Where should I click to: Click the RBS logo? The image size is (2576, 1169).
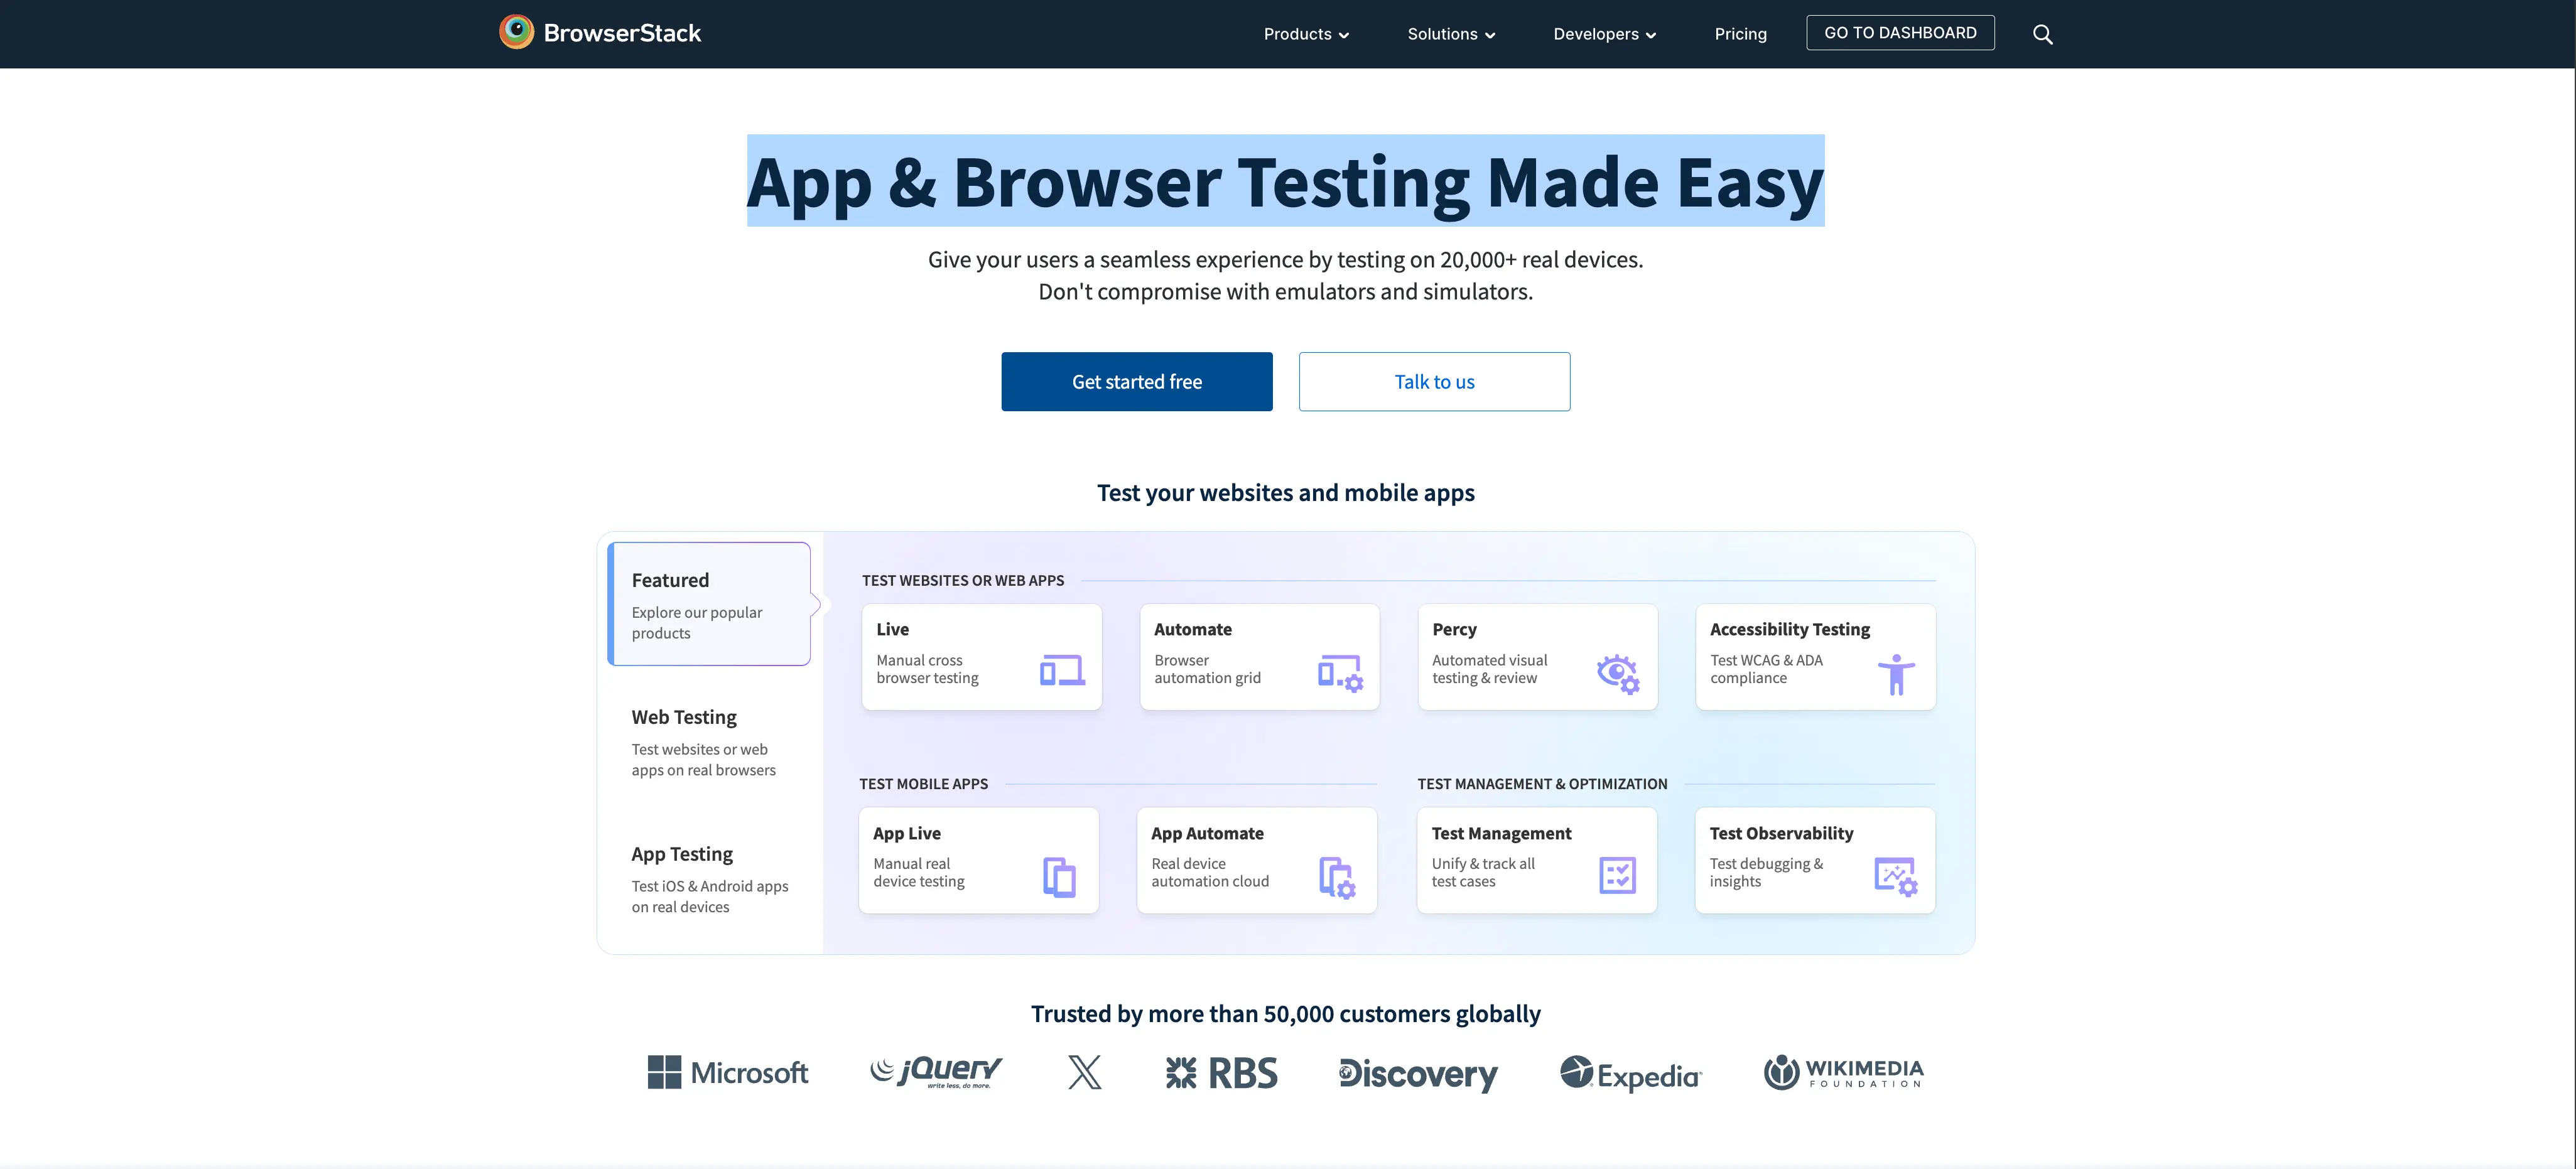coord(1221,1072)
